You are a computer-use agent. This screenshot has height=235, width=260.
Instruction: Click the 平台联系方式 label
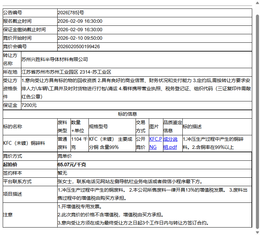(17, 182)
